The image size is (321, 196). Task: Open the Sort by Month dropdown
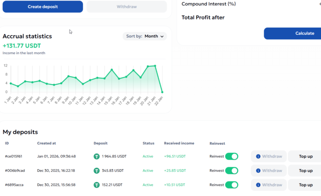[x=144, y=36]
